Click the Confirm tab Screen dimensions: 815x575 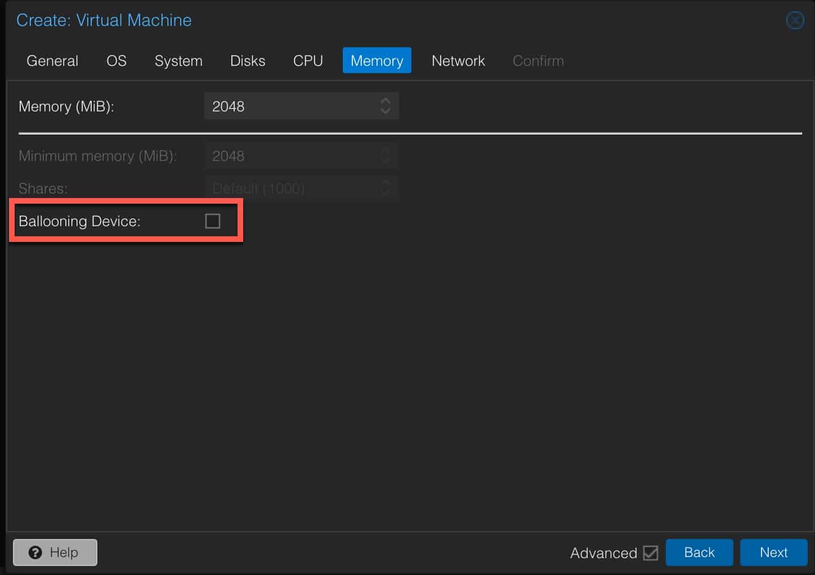coord(538,61)
